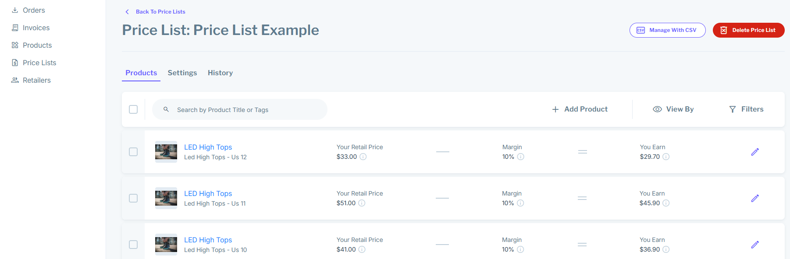Viewport: 790px width, 259px height.
Task: Switch to the Settings tab
Action: click(182, 73)
